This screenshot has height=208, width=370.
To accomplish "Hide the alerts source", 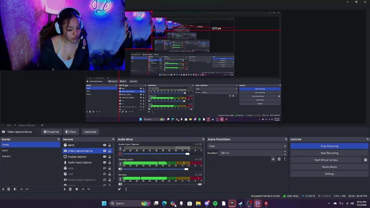I will pyautogui.click(x=105, y=145).
